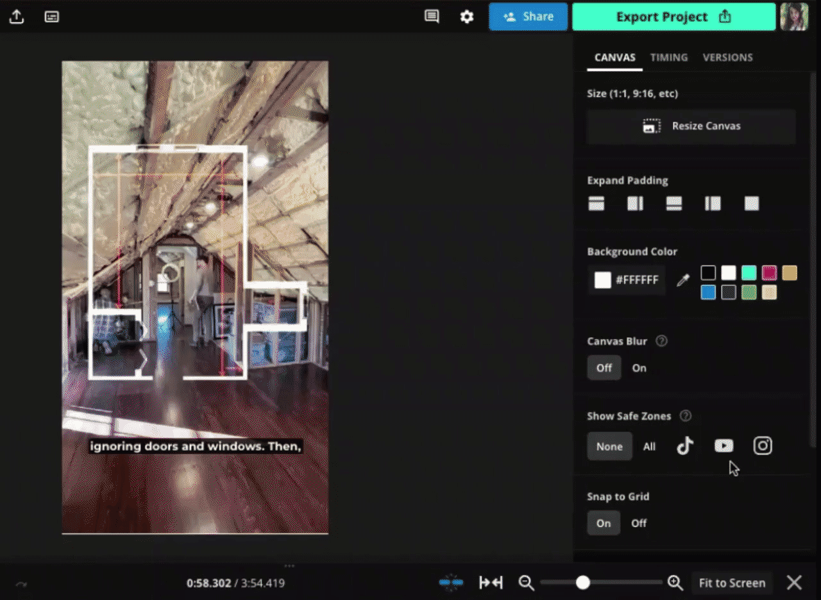Show Instagram safe zones

point(763,446)
